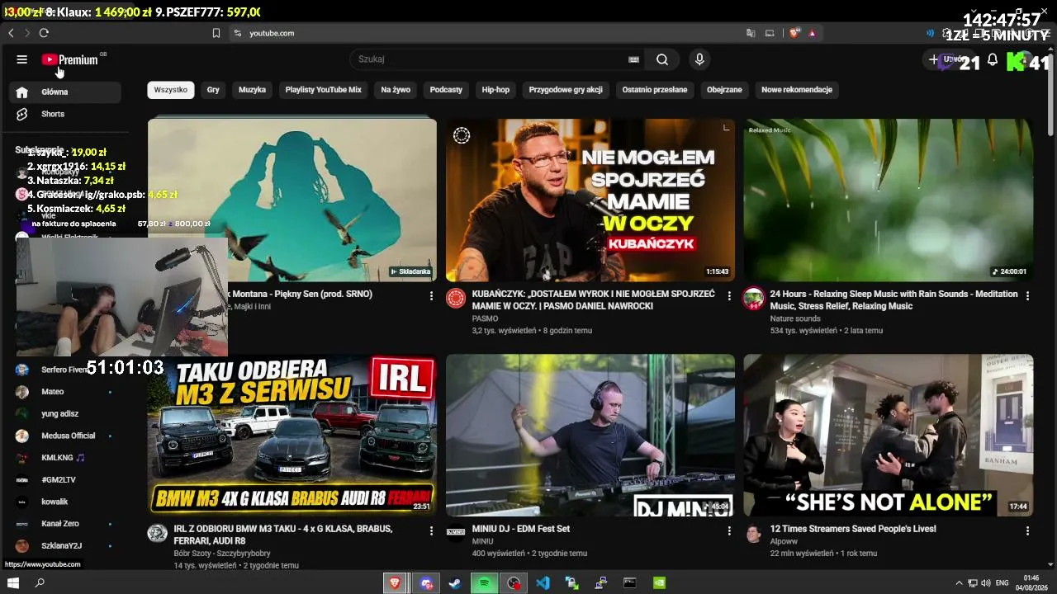Open more options for Kubańczyk video

point(729,295)
